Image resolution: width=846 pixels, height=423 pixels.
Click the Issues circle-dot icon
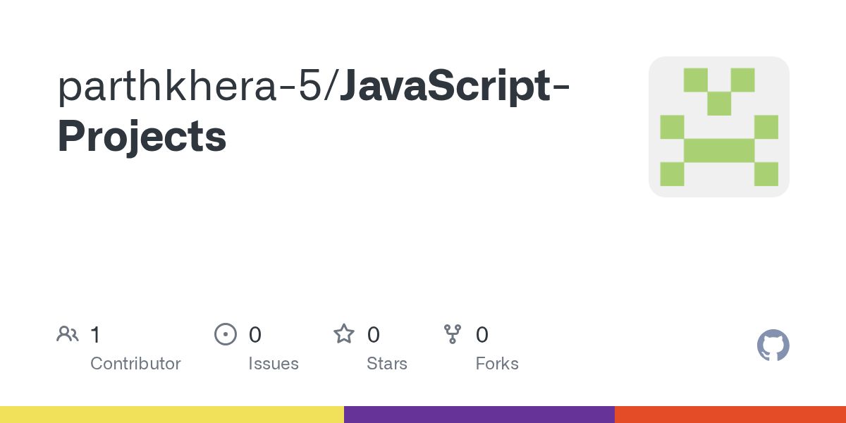coord(226,334)
